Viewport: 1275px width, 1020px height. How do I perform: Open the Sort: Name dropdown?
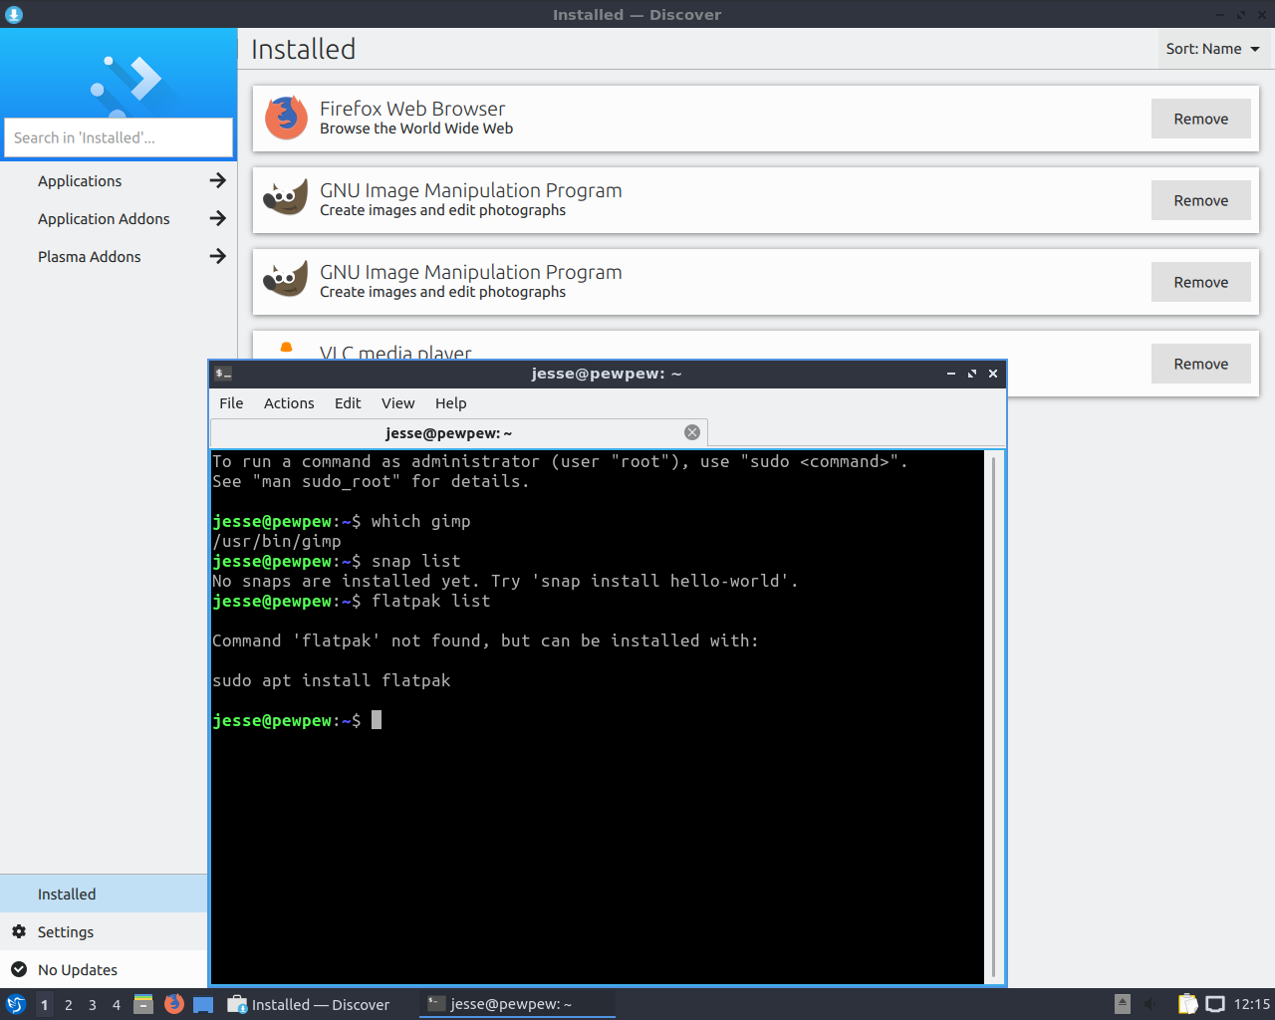pos(1213,49)
